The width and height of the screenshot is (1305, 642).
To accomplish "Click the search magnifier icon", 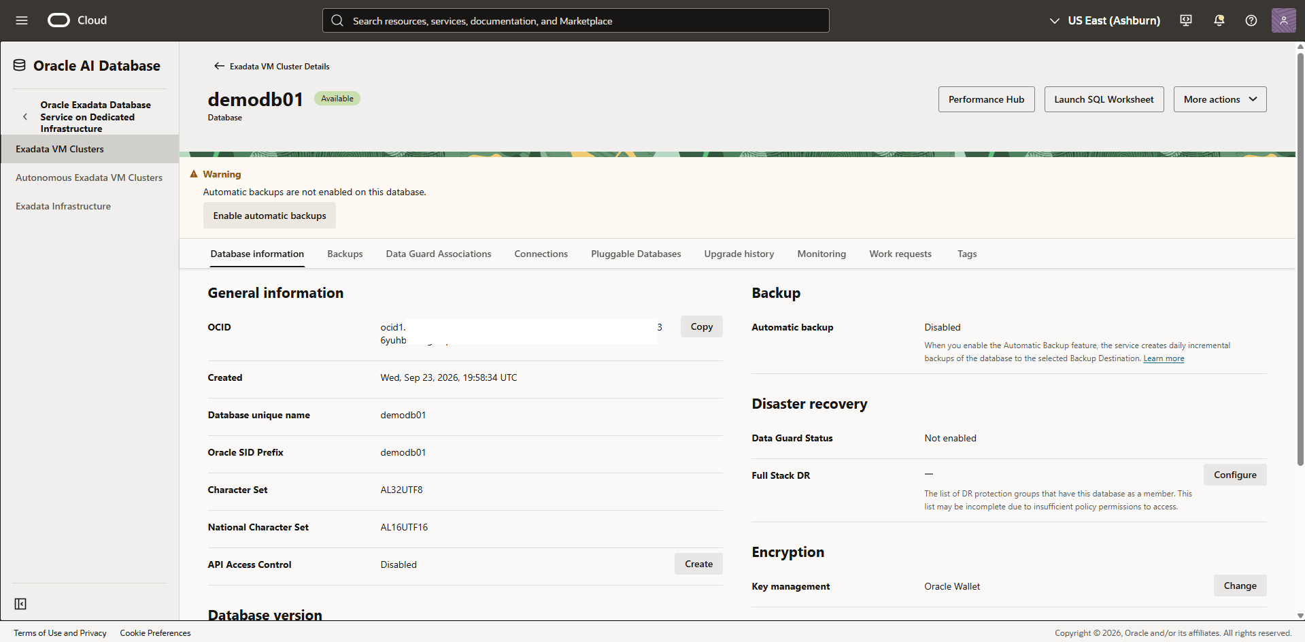I will (337, 20).
